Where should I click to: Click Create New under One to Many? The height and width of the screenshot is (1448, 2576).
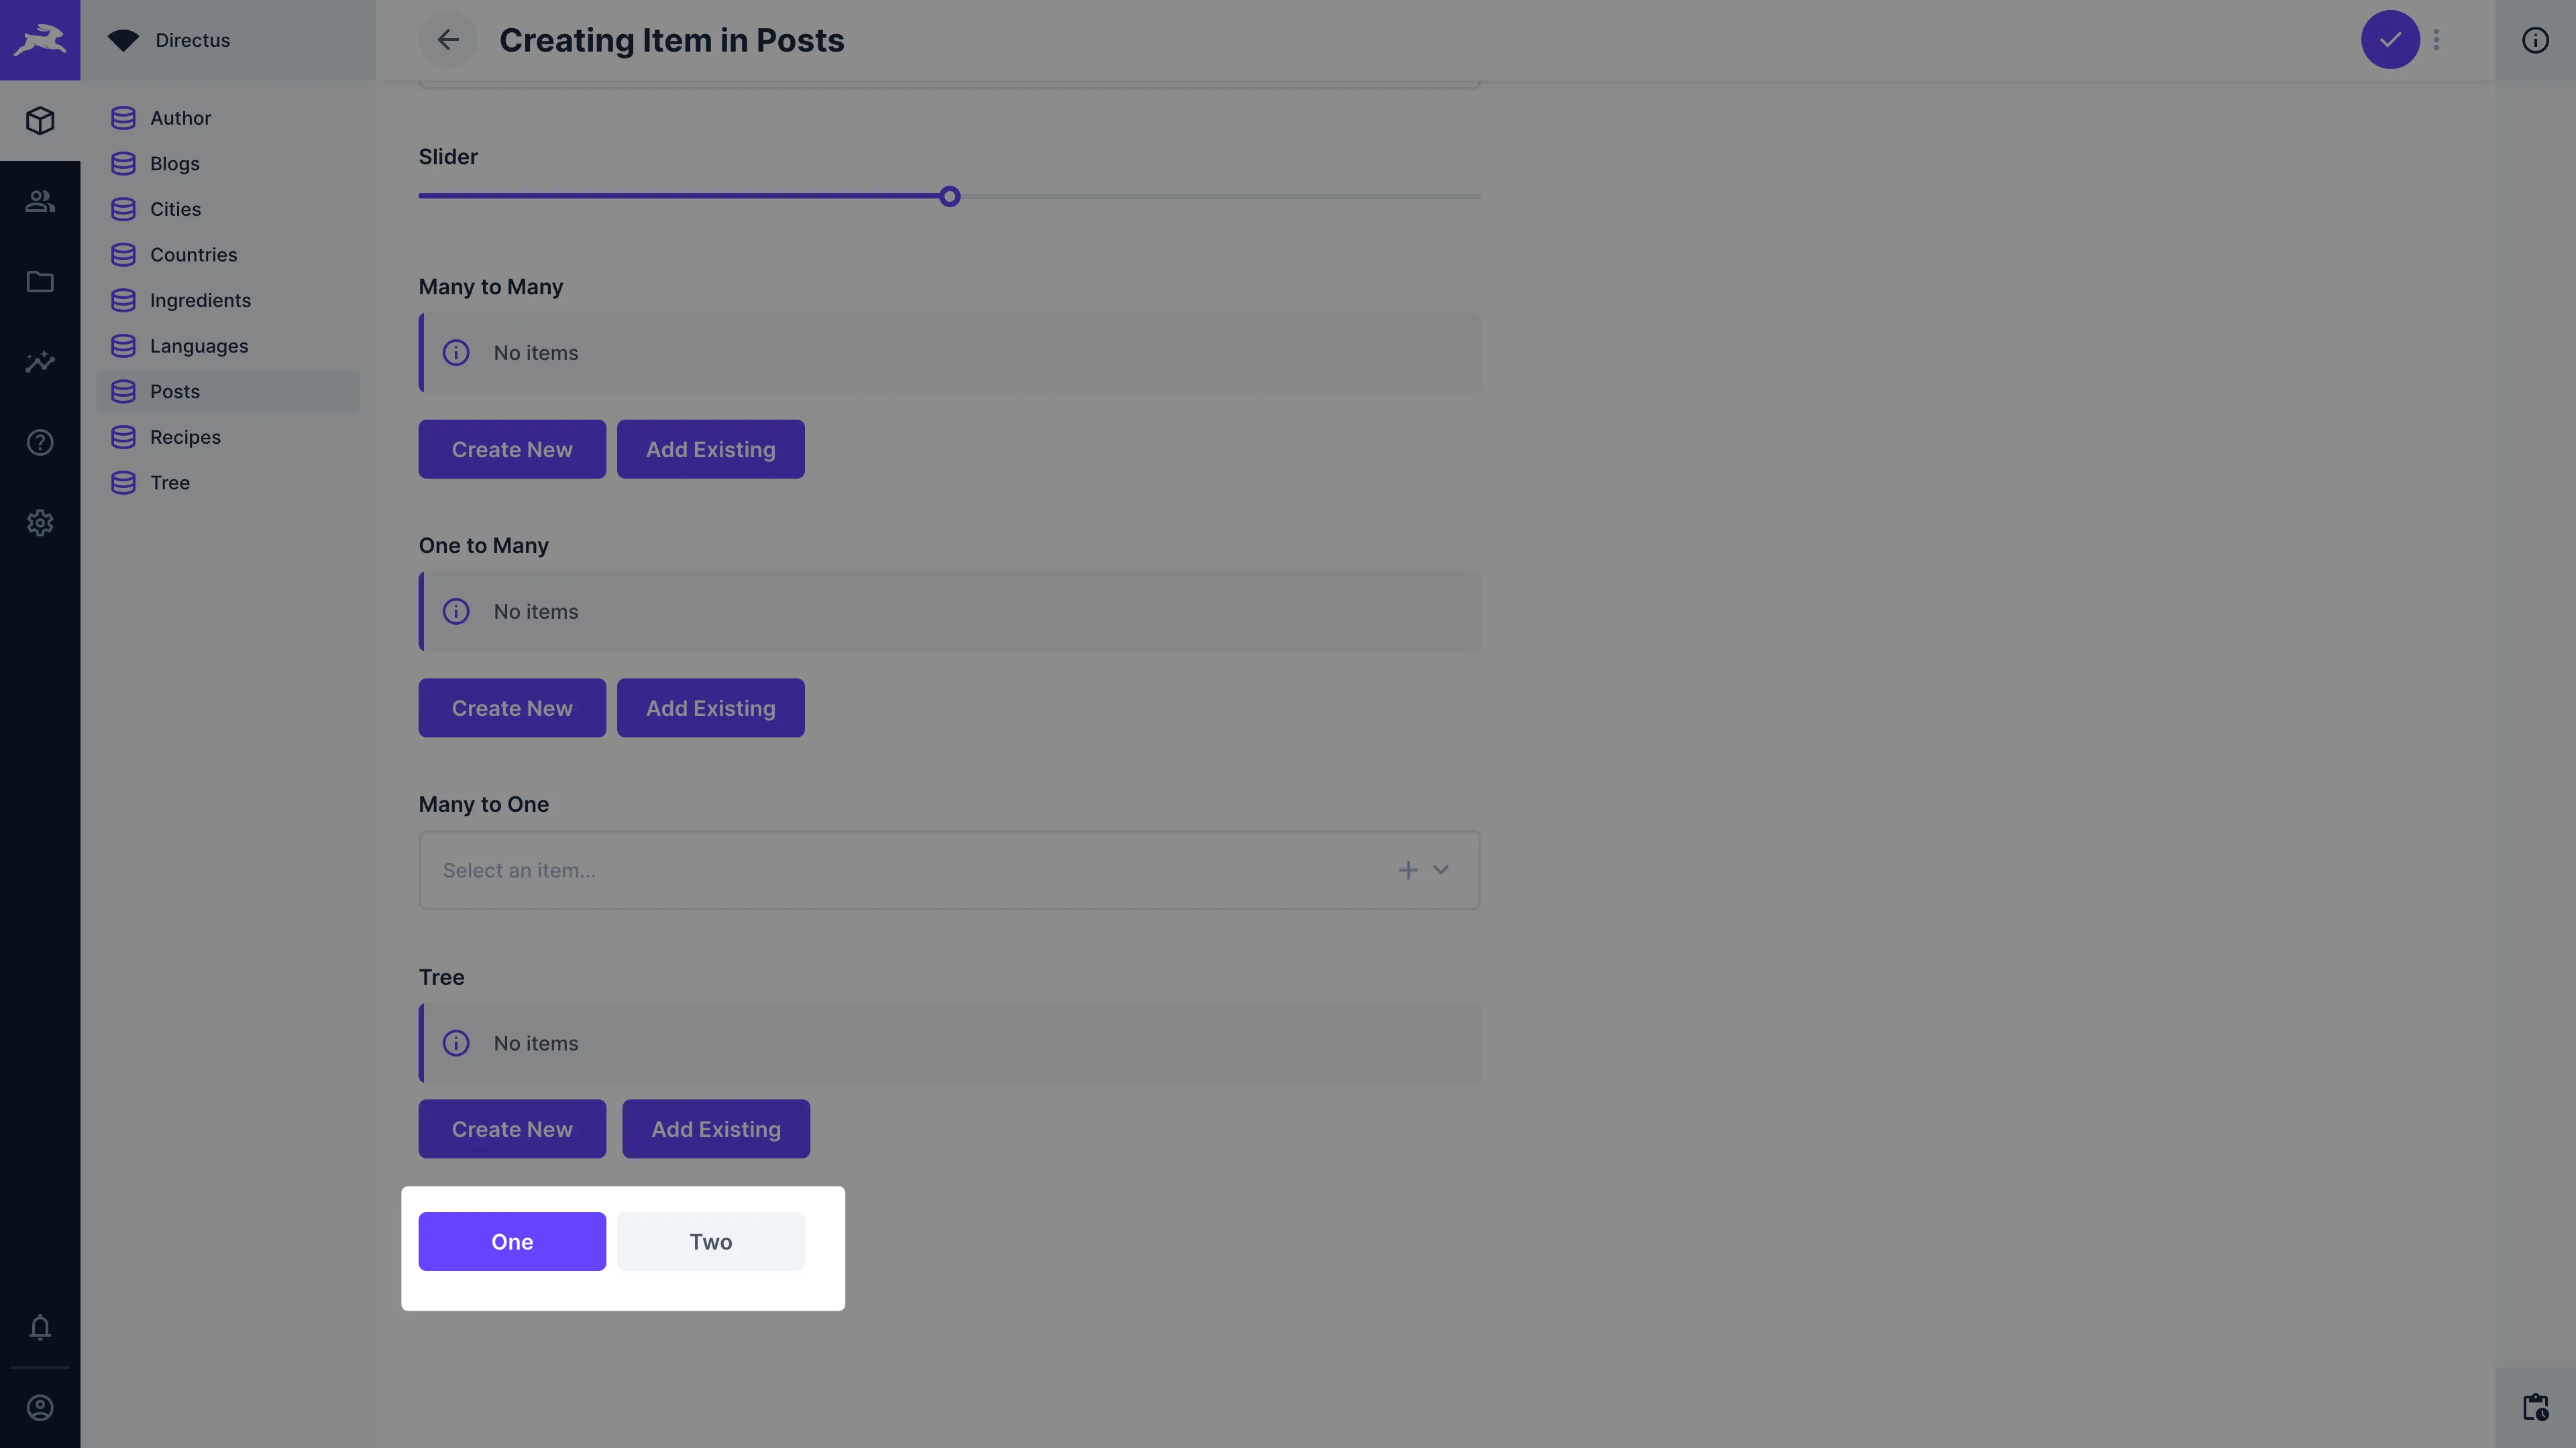point(512,707)
